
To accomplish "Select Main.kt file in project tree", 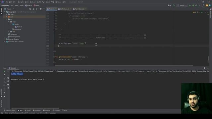I will pos(19,27).
